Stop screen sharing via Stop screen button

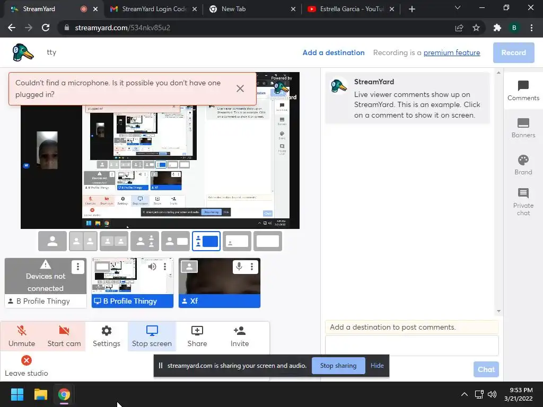152,337
